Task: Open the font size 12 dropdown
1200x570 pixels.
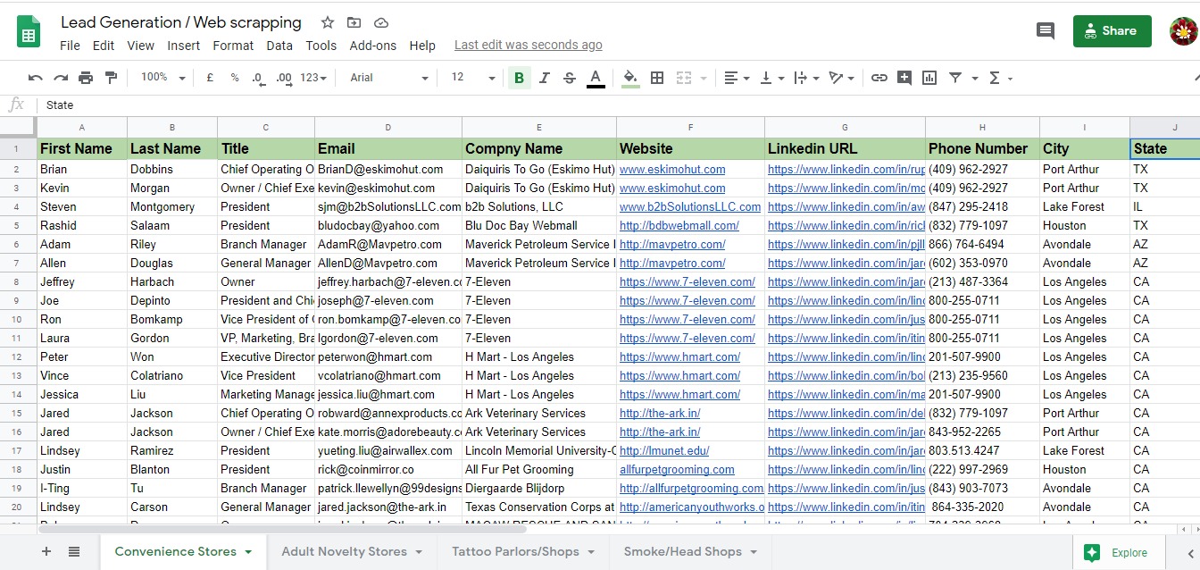Action: pos(472,78)
